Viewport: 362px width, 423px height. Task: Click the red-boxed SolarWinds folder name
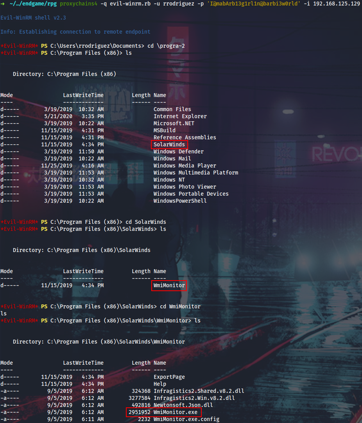[169, 145]
